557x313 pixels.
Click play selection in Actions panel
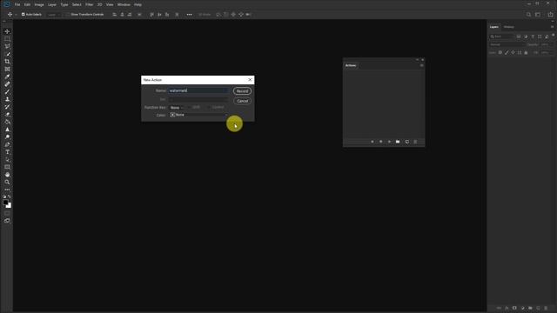(389, 142)
